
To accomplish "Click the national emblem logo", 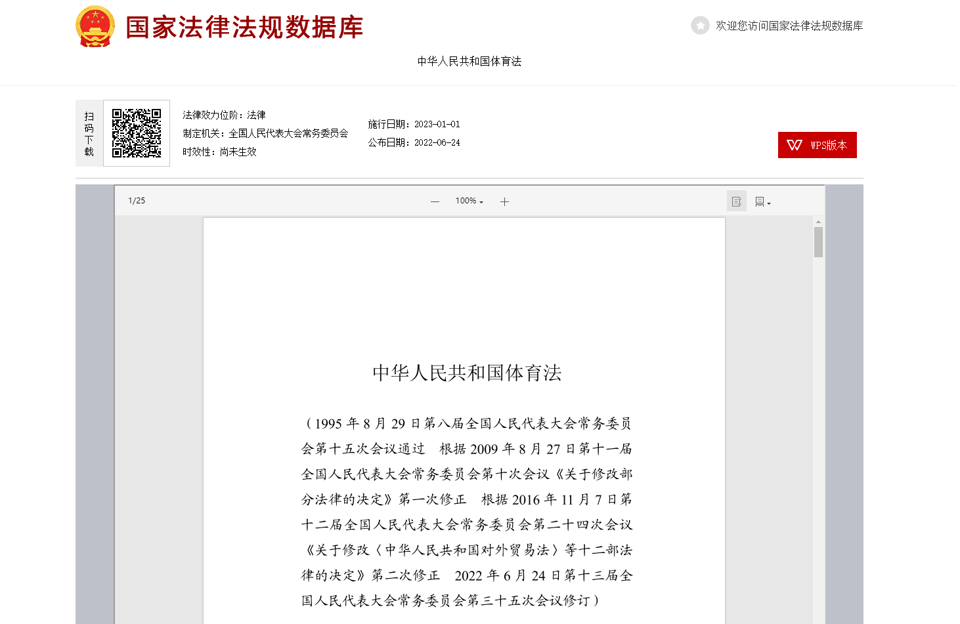I will click(95, 27).
